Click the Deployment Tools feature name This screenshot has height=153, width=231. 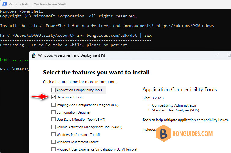70,97
